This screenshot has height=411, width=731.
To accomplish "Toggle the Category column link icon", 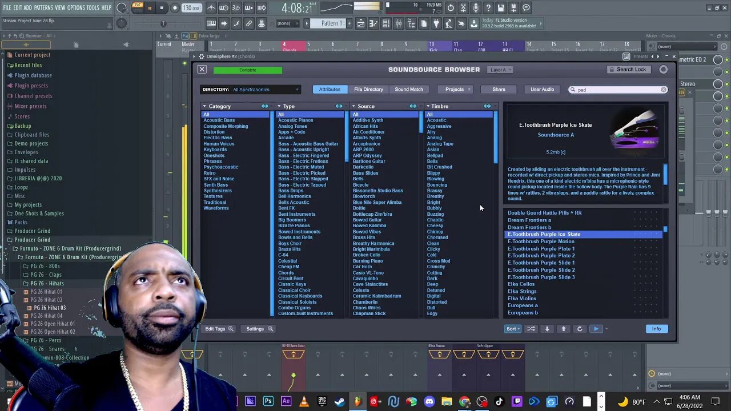I will (x=264, y=106).
